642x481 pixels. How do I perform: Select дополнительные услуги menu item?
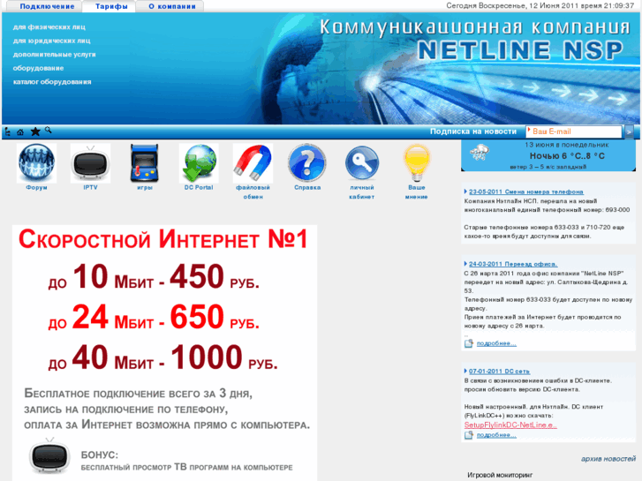coord(54,55)
